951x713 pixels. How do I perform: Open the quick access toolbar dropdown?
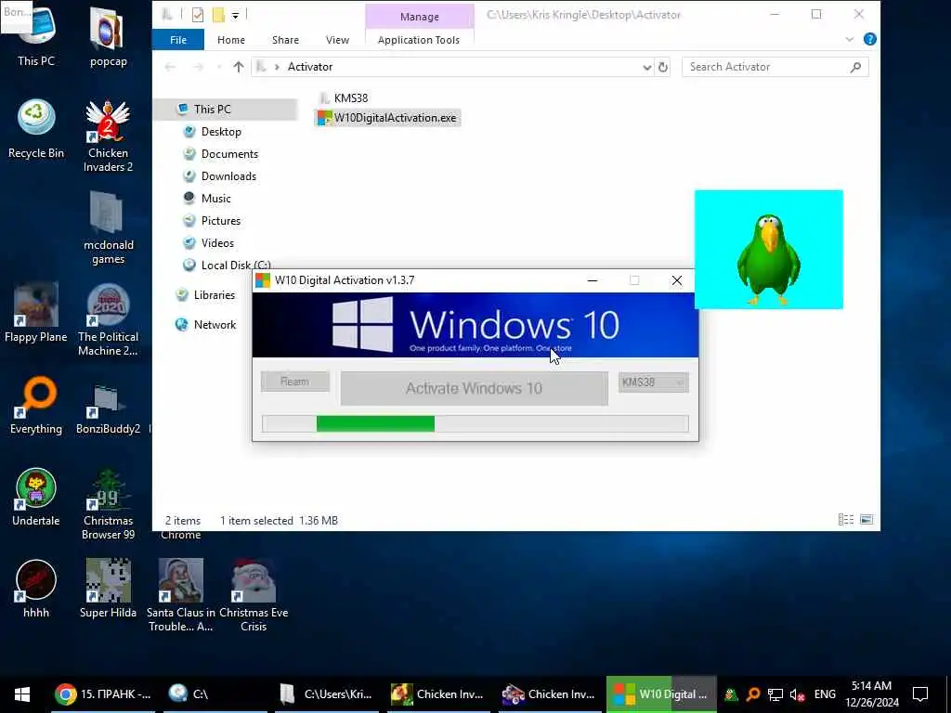click(235, 15)
